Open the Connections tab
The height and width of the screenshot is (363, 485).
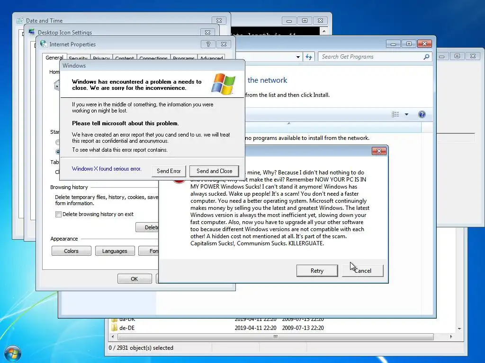pyautogui.click(x=153, y=58)
